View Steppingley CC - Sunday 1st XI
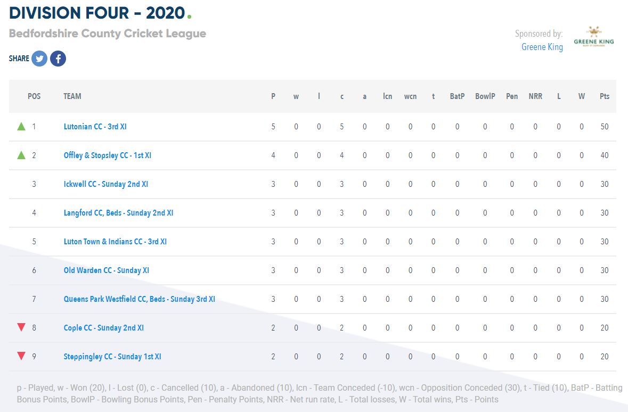Screen dimensions: 628x412 pyautogui.click(x=112, y=357)
